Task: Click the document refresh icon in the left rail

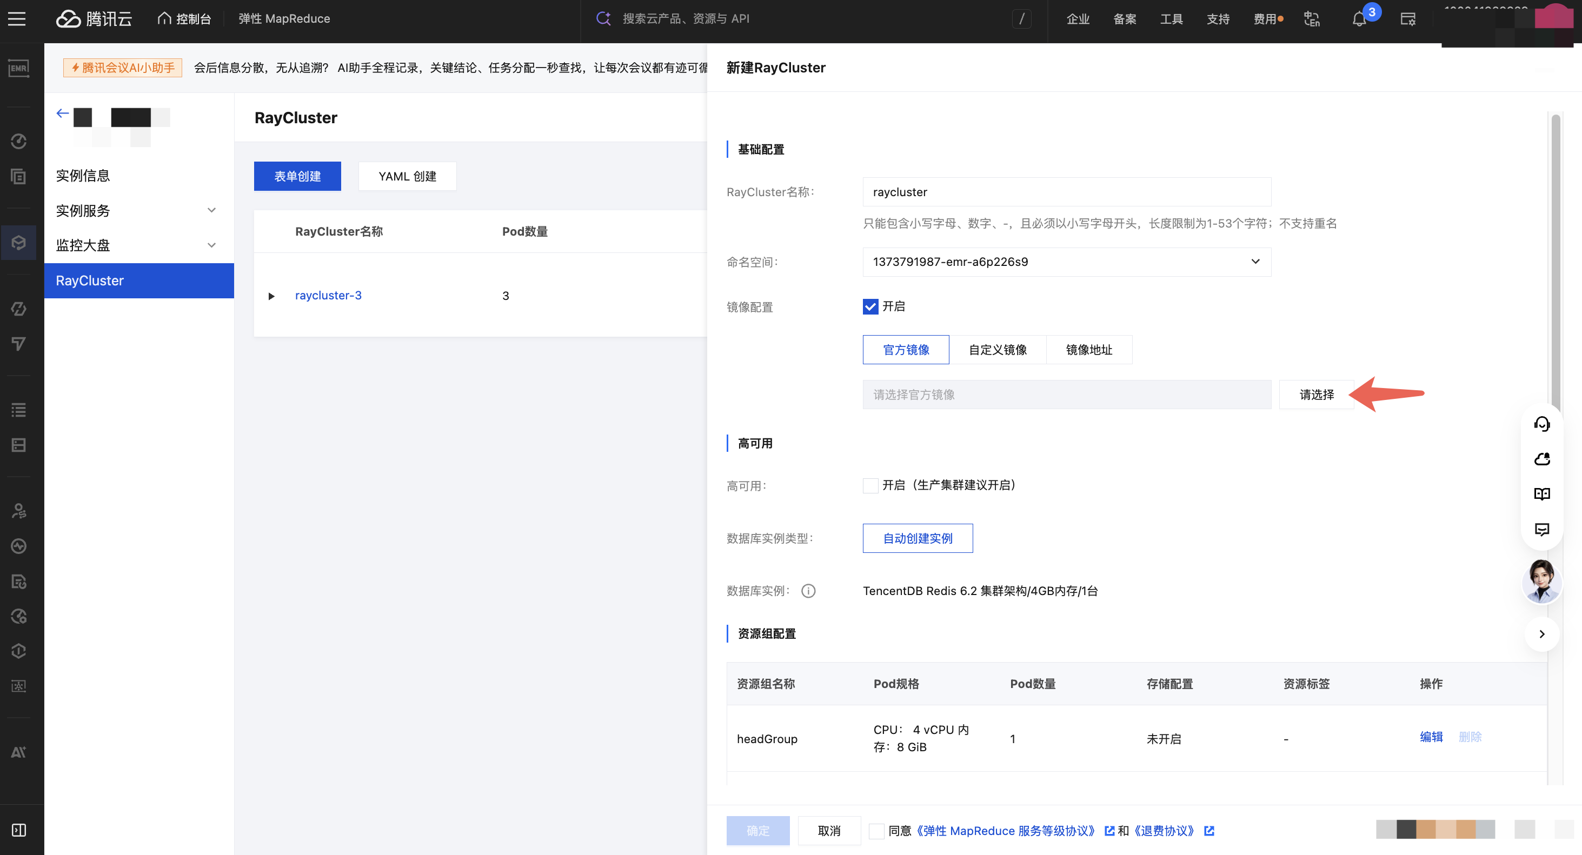Action: point(18,581)
